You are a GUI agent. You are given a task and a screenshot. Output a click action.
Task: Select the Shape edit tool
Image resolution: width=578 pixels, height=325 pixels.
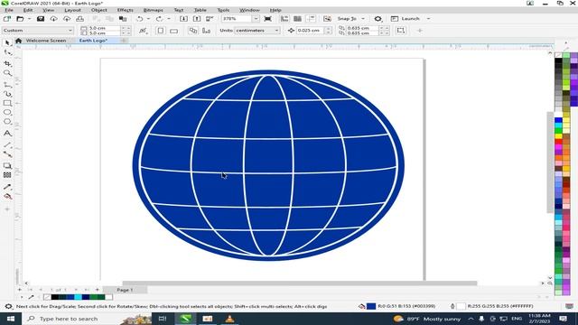coord(7,53)
